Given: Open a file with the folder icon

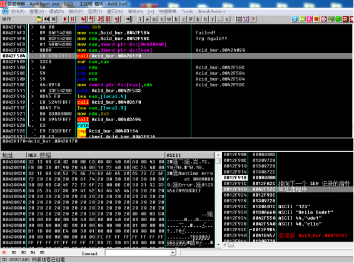Looking at the screenshot, I should [39, 19].
